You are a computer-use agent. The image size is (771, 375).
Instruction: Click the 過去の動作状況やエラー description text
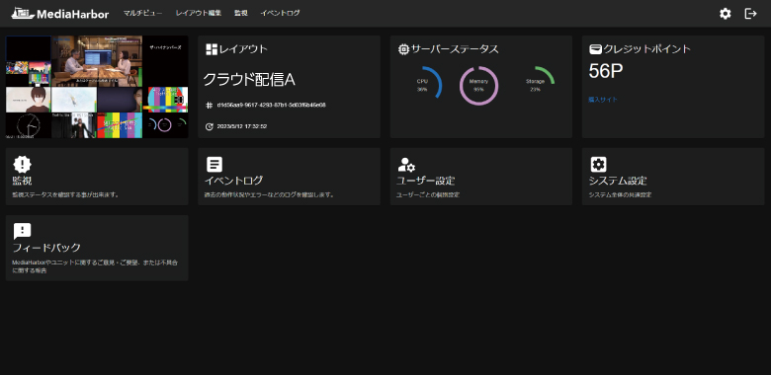[270, 194]
